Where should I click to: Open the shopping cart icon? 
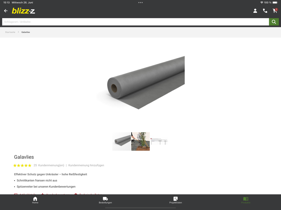(275, 11)
